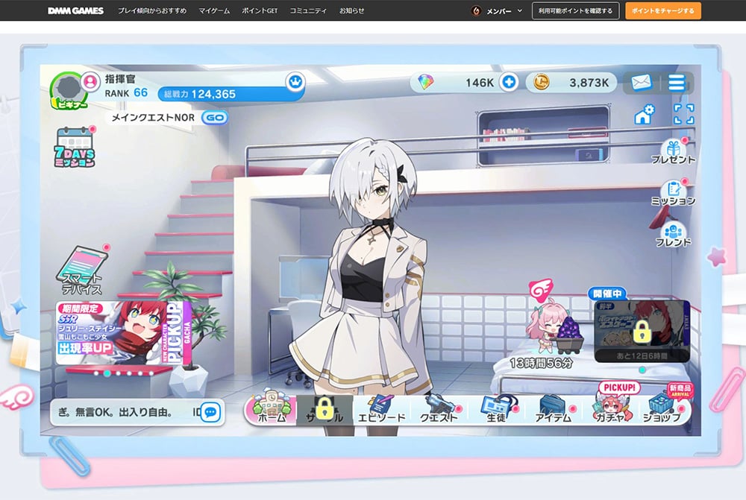Click the ビギナー beginner badge
This screenshot has width=746, height=500.
pos(71,104)
